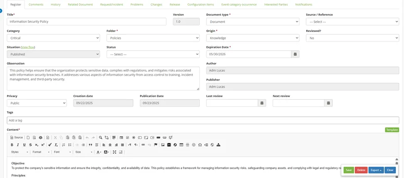Toggle editor Maximize mode
The image size is (404, 178).
tap(114, 152)
